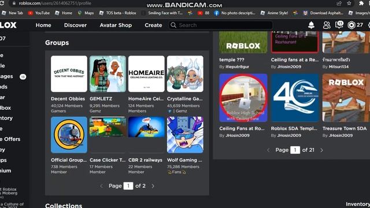
Task: Go to previous groups page
Action: tap(102, 186)
